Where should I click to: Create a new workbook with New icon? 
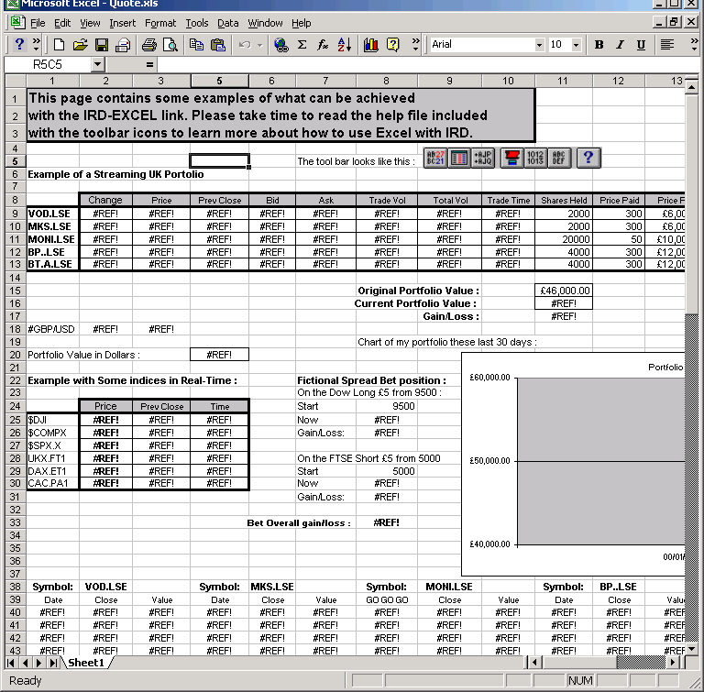pos(59,45)
